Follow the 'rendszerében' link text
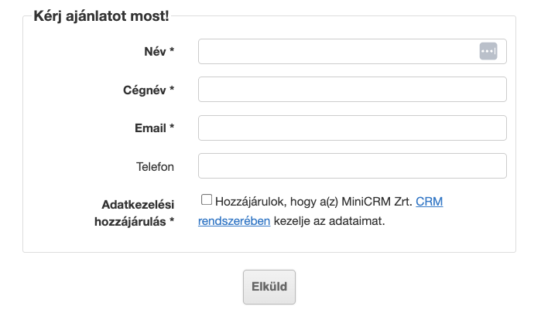Image resolution: width=541 pixels, height=320 pixels. coord(234,221)
